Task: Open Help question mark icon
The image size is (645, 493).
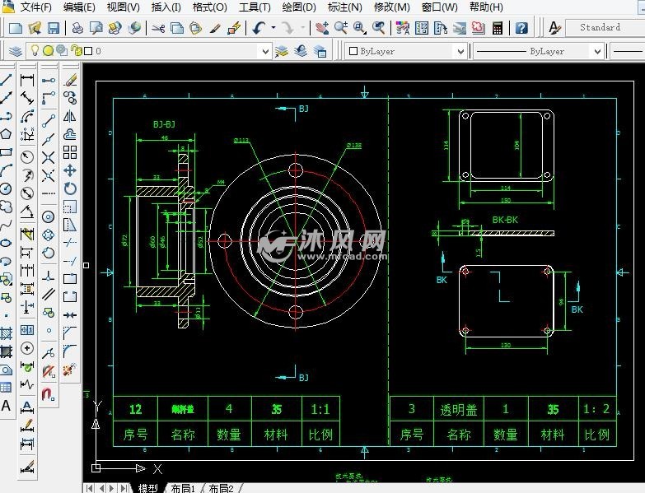Action: [x=521, y=28]
